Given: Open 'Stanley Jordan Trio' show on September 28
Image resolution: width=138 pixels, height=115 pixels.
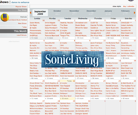Looking at the screenshot, I should click(x=52, y=103).
